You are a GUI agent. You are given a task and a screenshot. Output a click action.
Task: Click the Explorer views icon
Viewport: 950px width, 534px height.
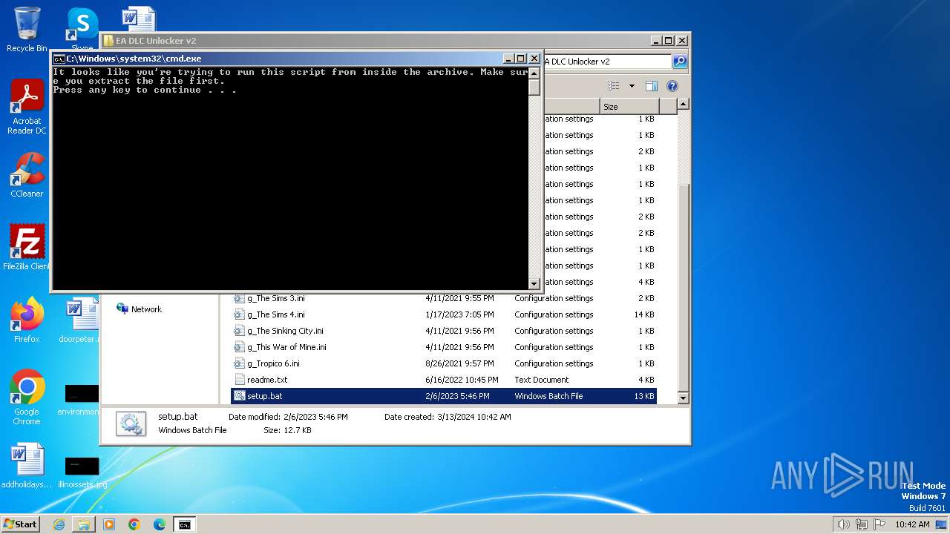[x=614, y=86]
